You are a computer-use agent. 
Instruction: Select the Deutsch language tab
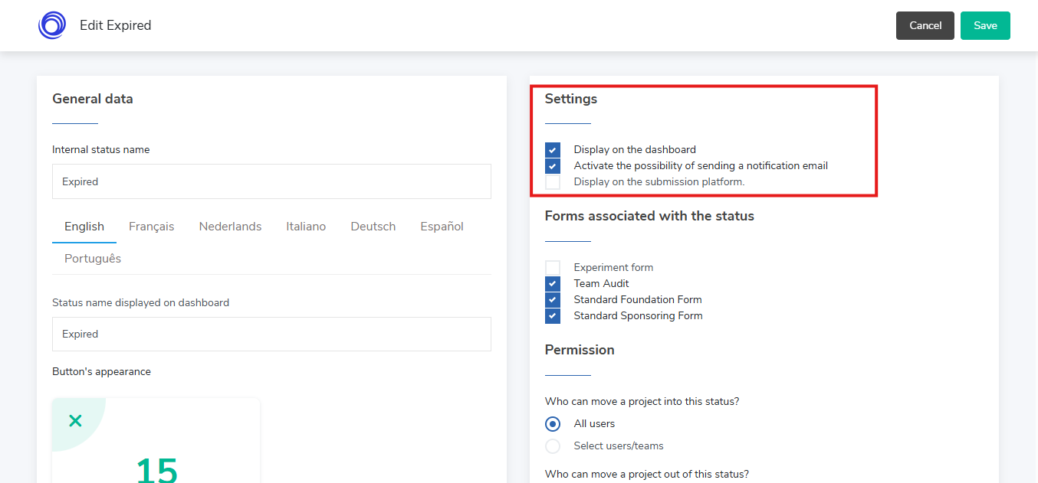[x=373, y=227]
